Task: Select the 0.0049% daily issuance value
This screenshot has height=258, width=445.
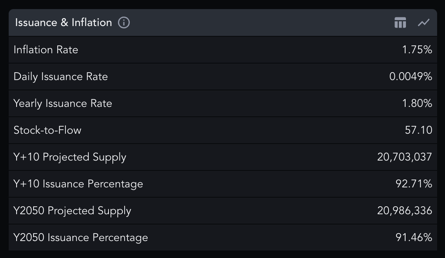Action: coord(411,77)
